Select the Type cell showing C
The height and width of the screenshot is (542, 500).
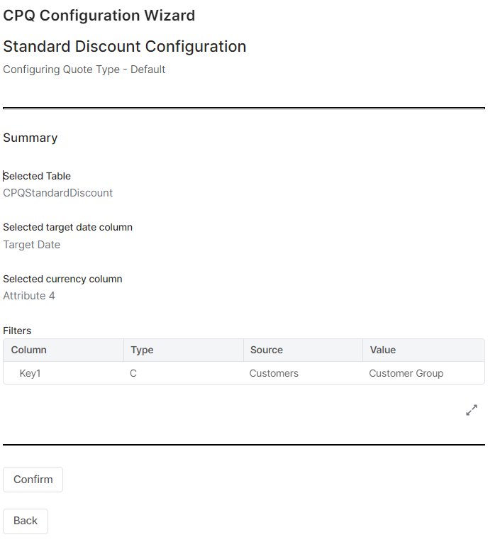(133, 373)
